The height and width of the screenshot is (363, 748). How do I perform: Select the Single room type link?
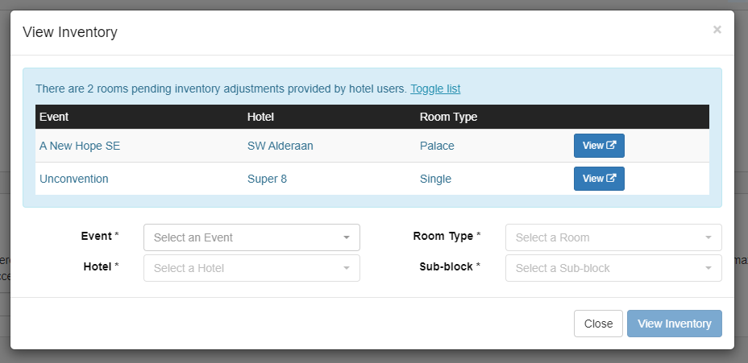[x=435, y=179]
